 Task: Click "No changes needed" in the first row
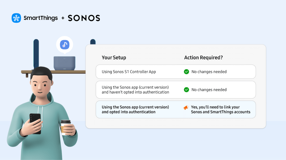(x=209, y=72)
